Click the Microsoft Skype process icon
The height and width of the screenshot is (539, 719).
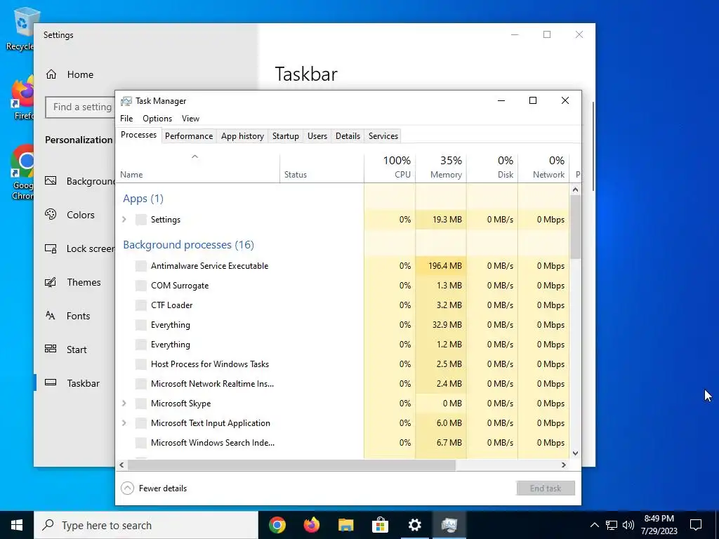(x=141, y=404)
